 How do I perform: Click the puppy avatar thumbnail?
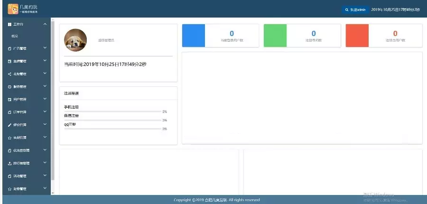point(75,40)
